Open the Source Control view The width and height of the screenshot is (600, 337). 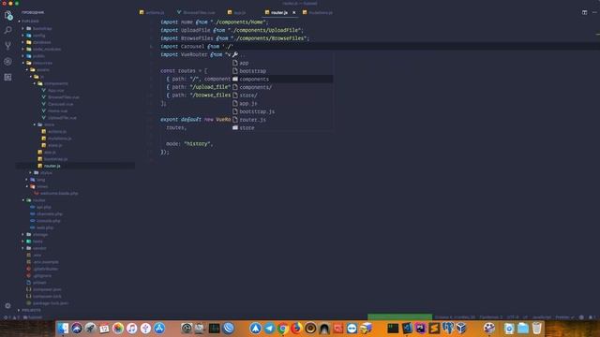pos(8,46)
